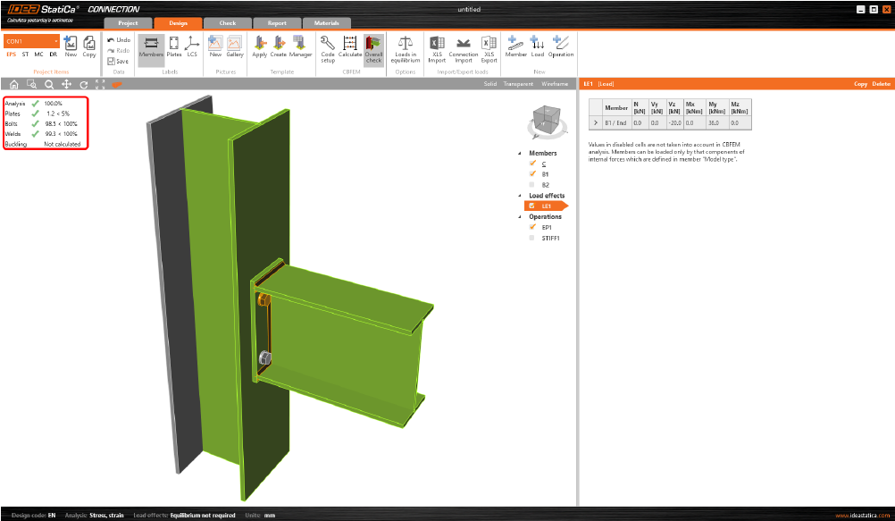Collapse the Operations tree section

[520, 216]
